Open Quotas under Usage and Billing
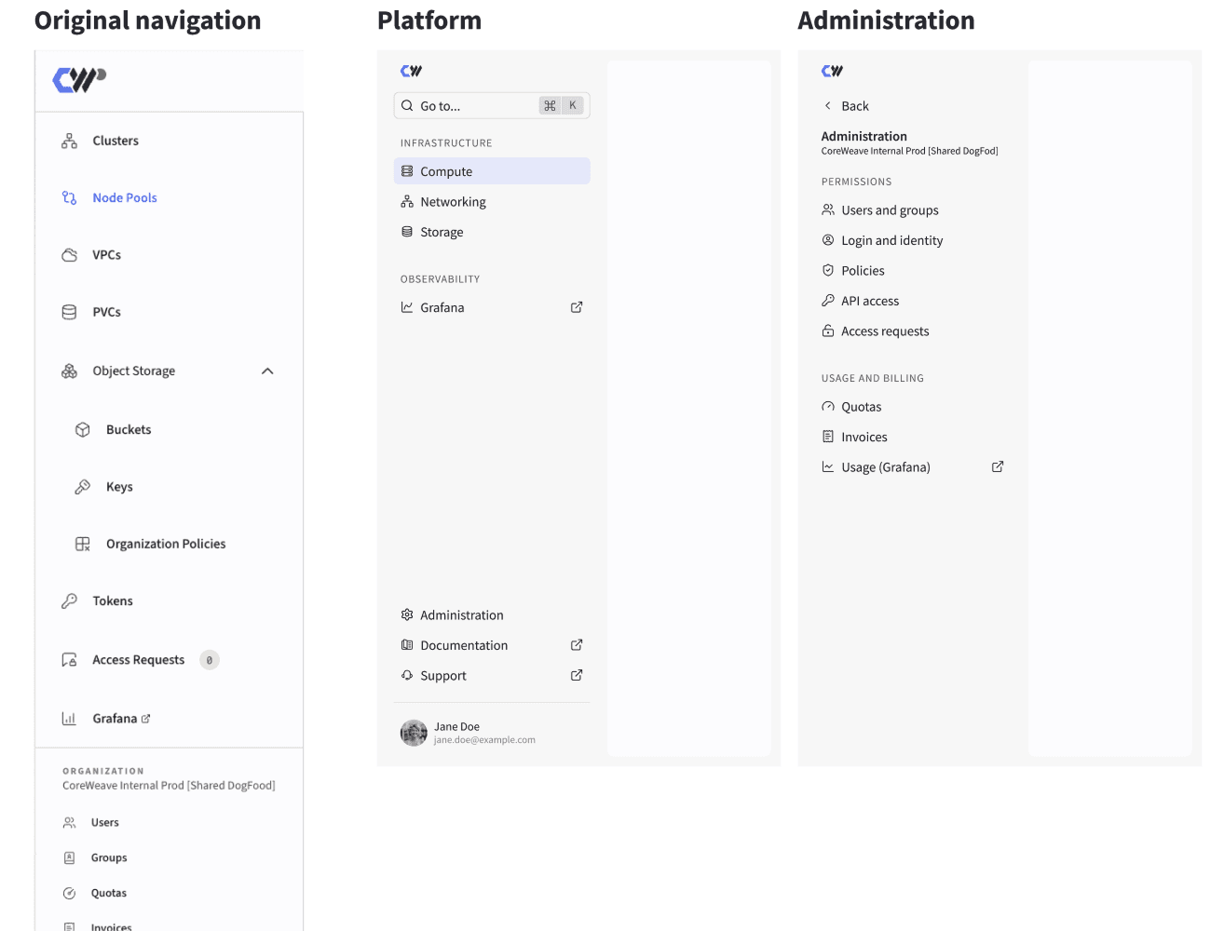This screenshot has width=1224, height=931. pyautogui.click(x=861, y=406)
